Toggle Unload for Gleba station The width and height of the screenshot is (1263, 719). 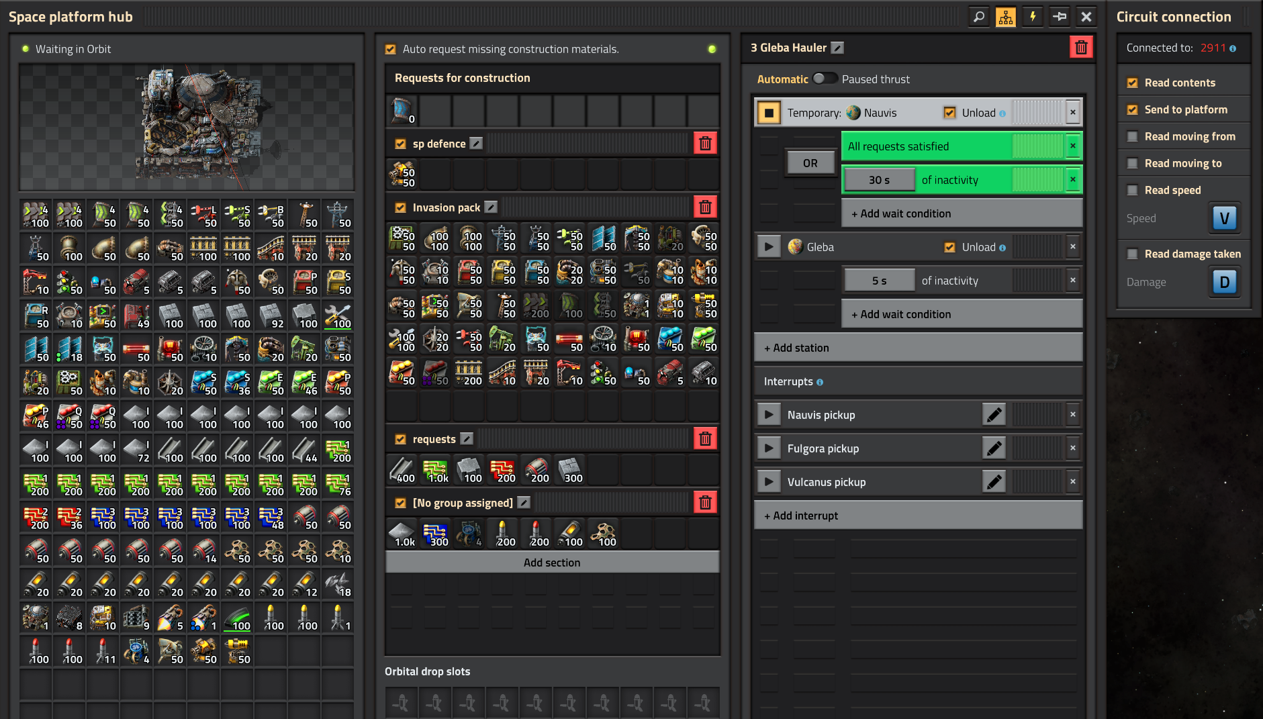coord(949,247)
